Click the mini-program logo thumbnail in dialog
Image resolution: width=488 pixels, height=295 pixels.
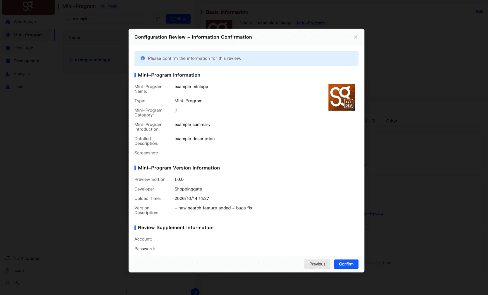(342, 97)
